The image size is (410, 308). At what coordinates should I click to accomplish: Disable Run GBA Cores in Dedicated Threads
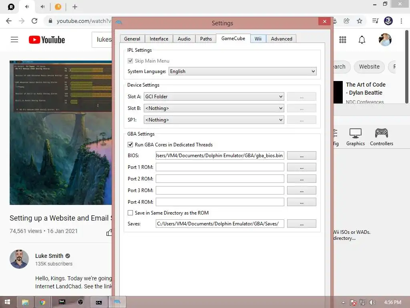click(x=130, y=144)
